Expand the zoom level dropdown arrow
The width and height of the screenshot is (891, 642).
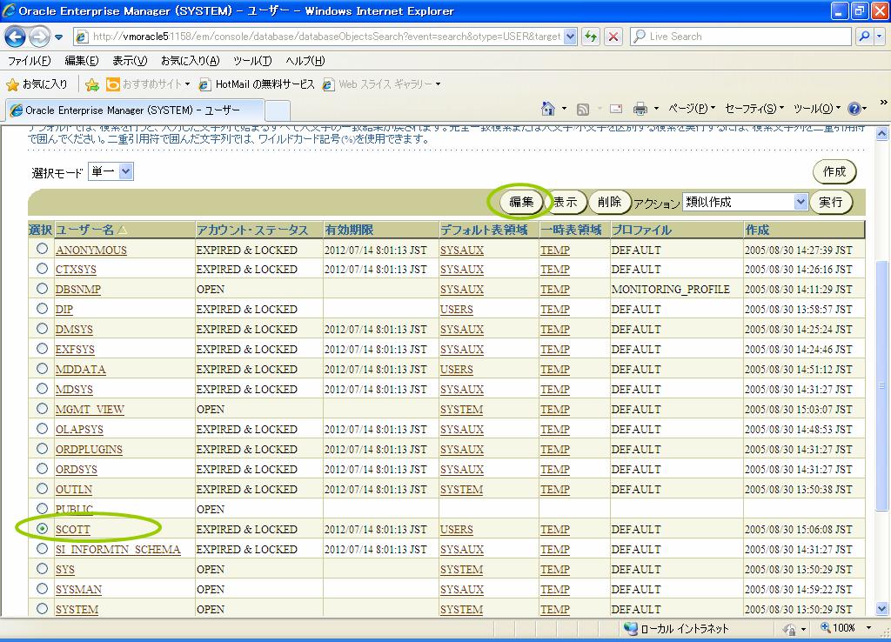coord(868,628)
